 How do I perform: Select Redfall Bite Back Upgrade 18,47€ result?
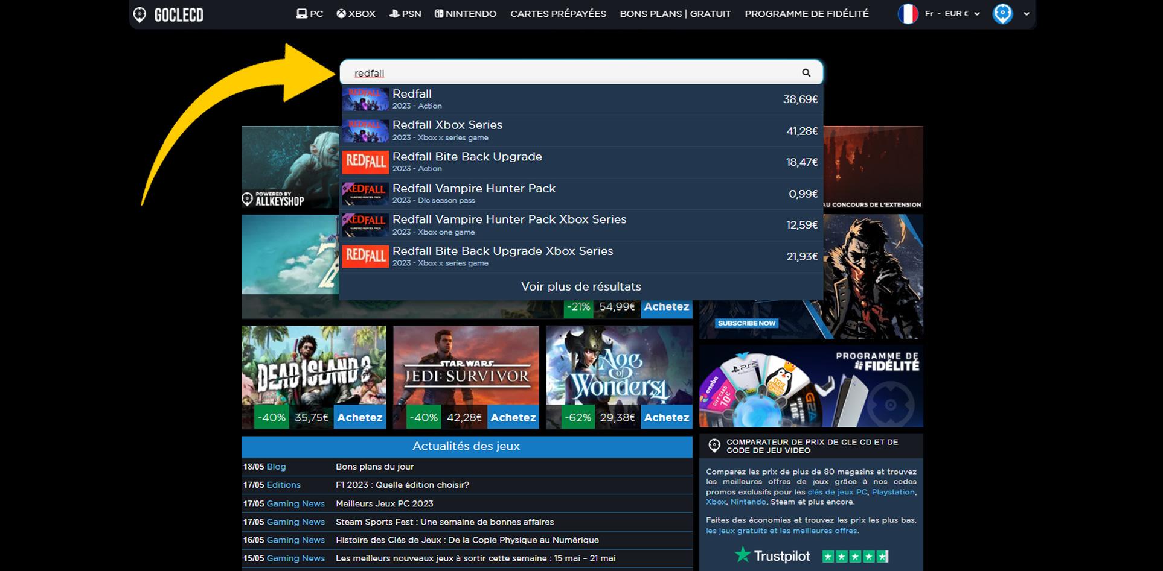[581, 162]
